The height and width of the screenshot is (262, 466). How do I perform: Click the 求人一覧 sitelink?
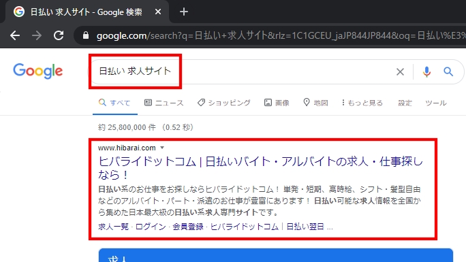coord(113,227)
